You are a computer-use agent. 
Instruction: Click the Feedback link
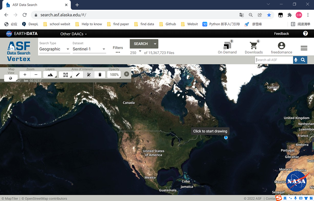281,34
